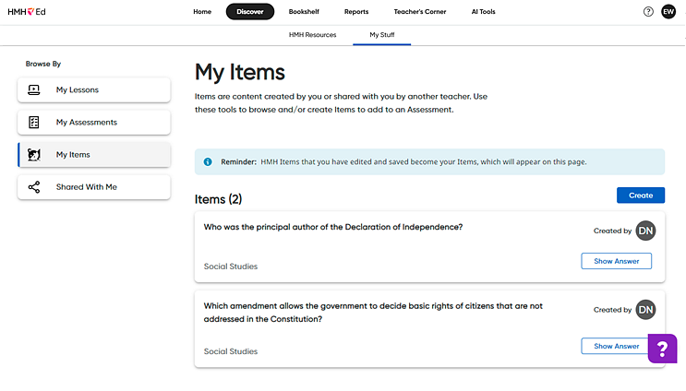Viewport: 686px width, 391px height.
Task: Browse by My Lessons
Action: (94, 90)
